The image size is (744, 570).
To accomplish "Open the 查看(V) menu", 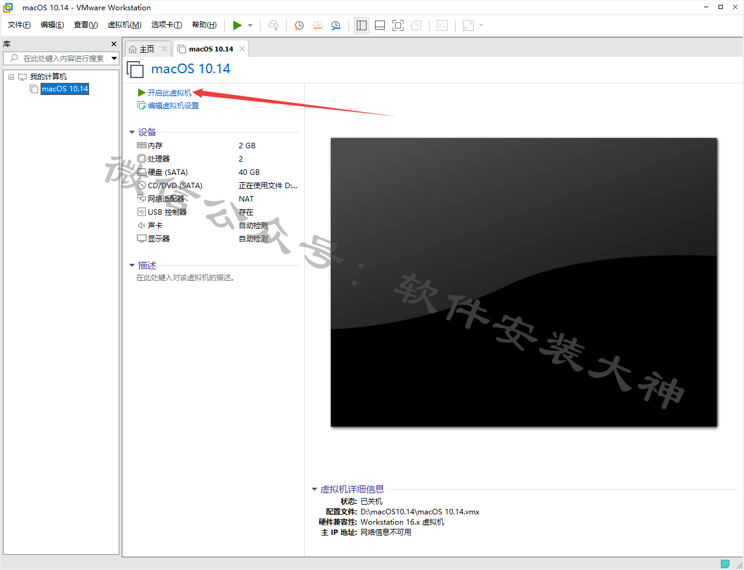I will point(85,25).
